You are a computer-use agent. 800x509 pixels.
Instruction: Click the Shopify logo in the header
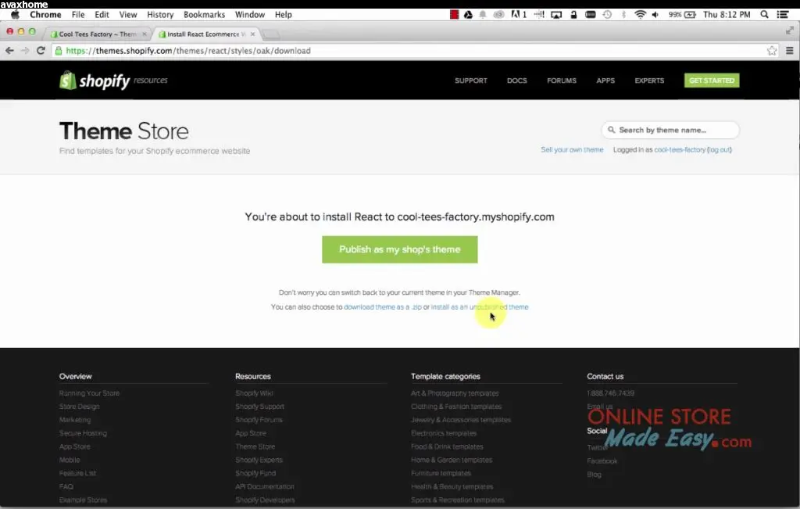point(95,81)
